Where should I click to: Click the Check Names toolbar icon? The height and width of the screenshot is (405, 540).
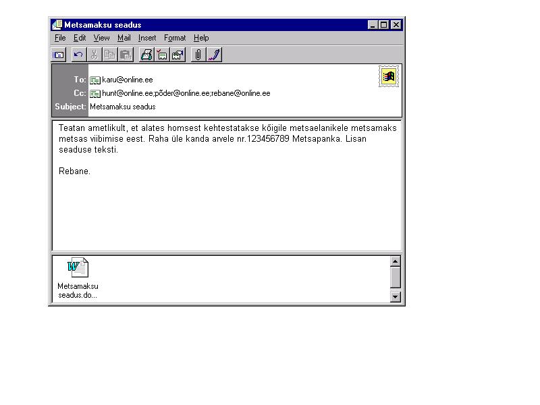[x=162, y=55]
